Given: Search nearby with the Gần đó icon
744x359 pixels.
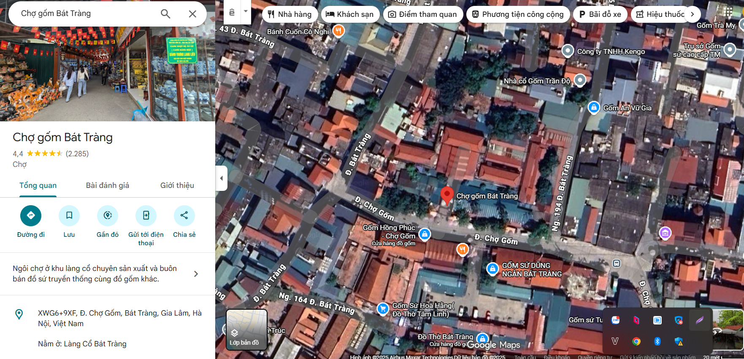Looking at the screenshot, I should coord(108,215).
